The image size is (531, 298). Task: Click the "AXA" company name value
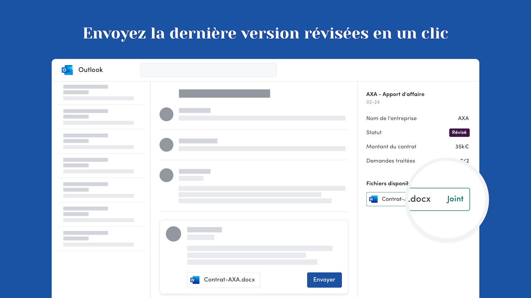(x=463, y=118)
